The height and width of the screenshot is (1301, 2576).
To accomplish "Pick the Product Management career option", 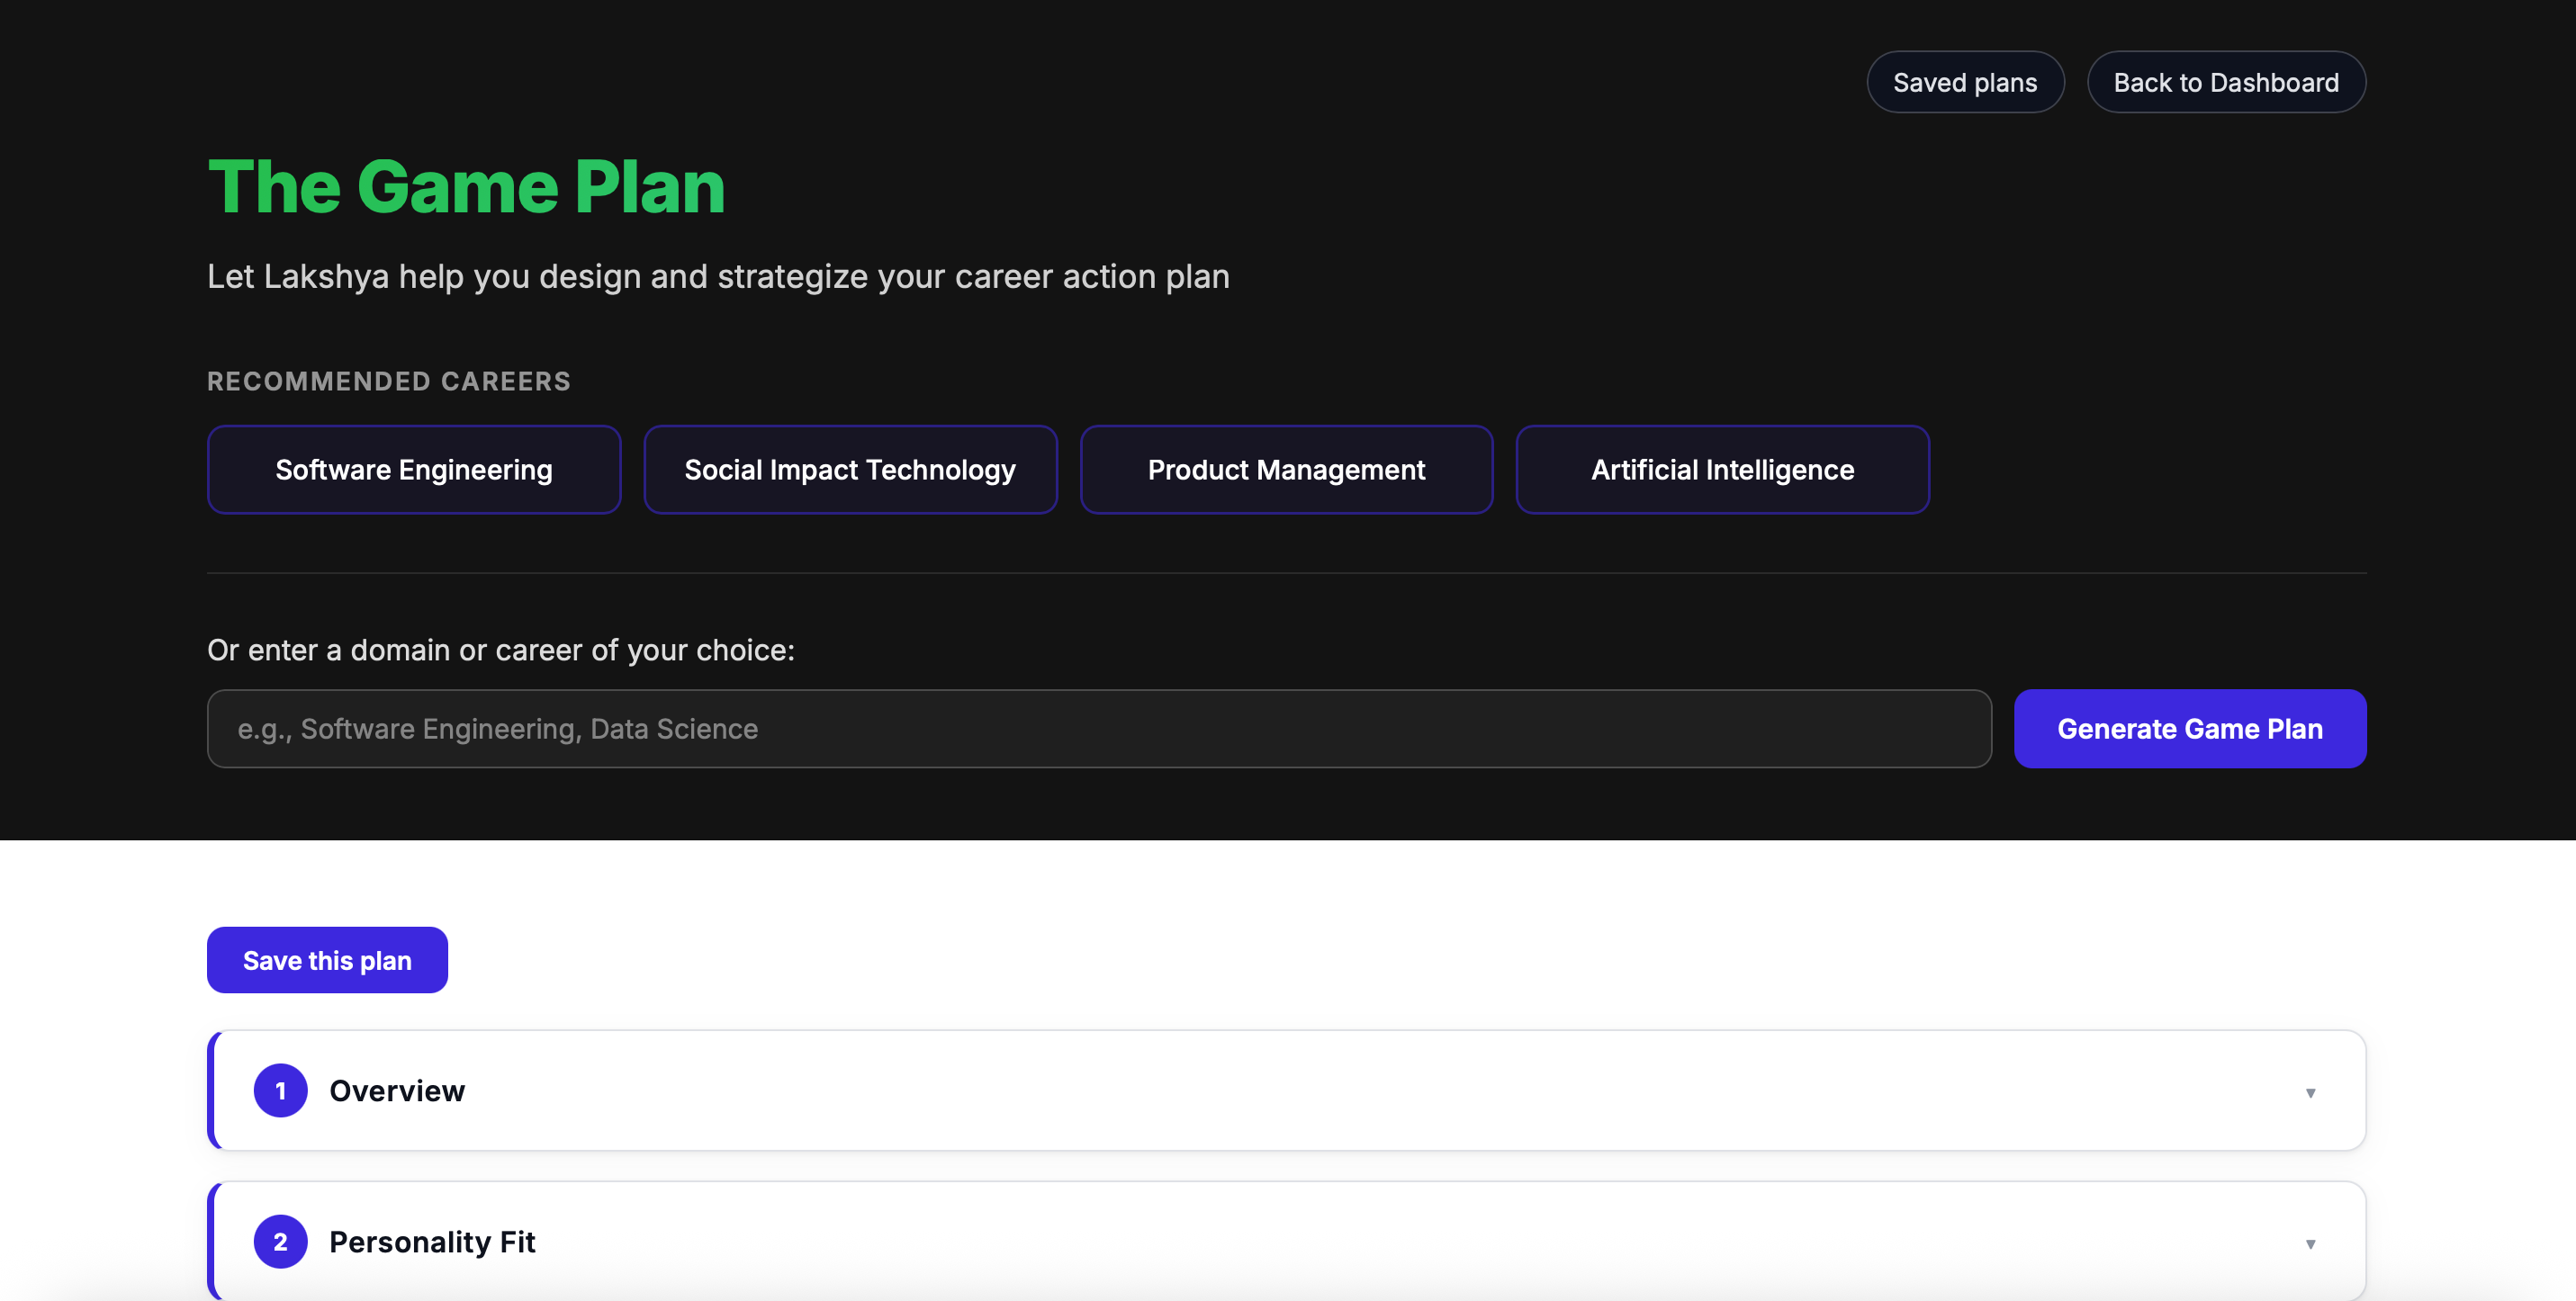I will [x=1286, y=470].
